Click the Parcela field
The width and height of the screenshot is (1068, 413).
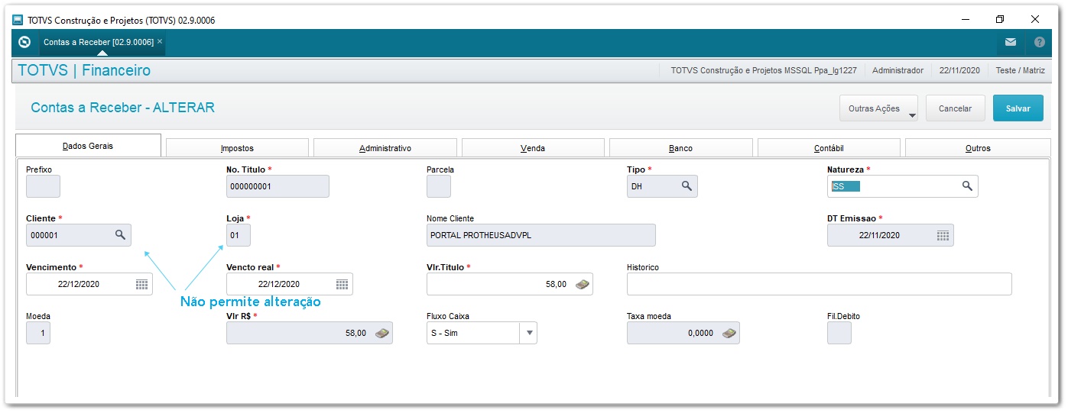pyautogui.click(x=439, y=186)
